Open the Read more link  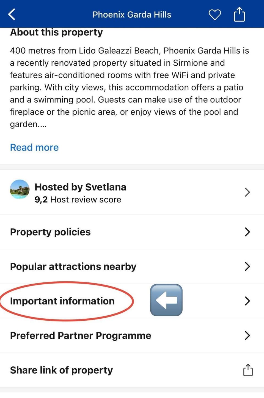[x=34, y=147]
